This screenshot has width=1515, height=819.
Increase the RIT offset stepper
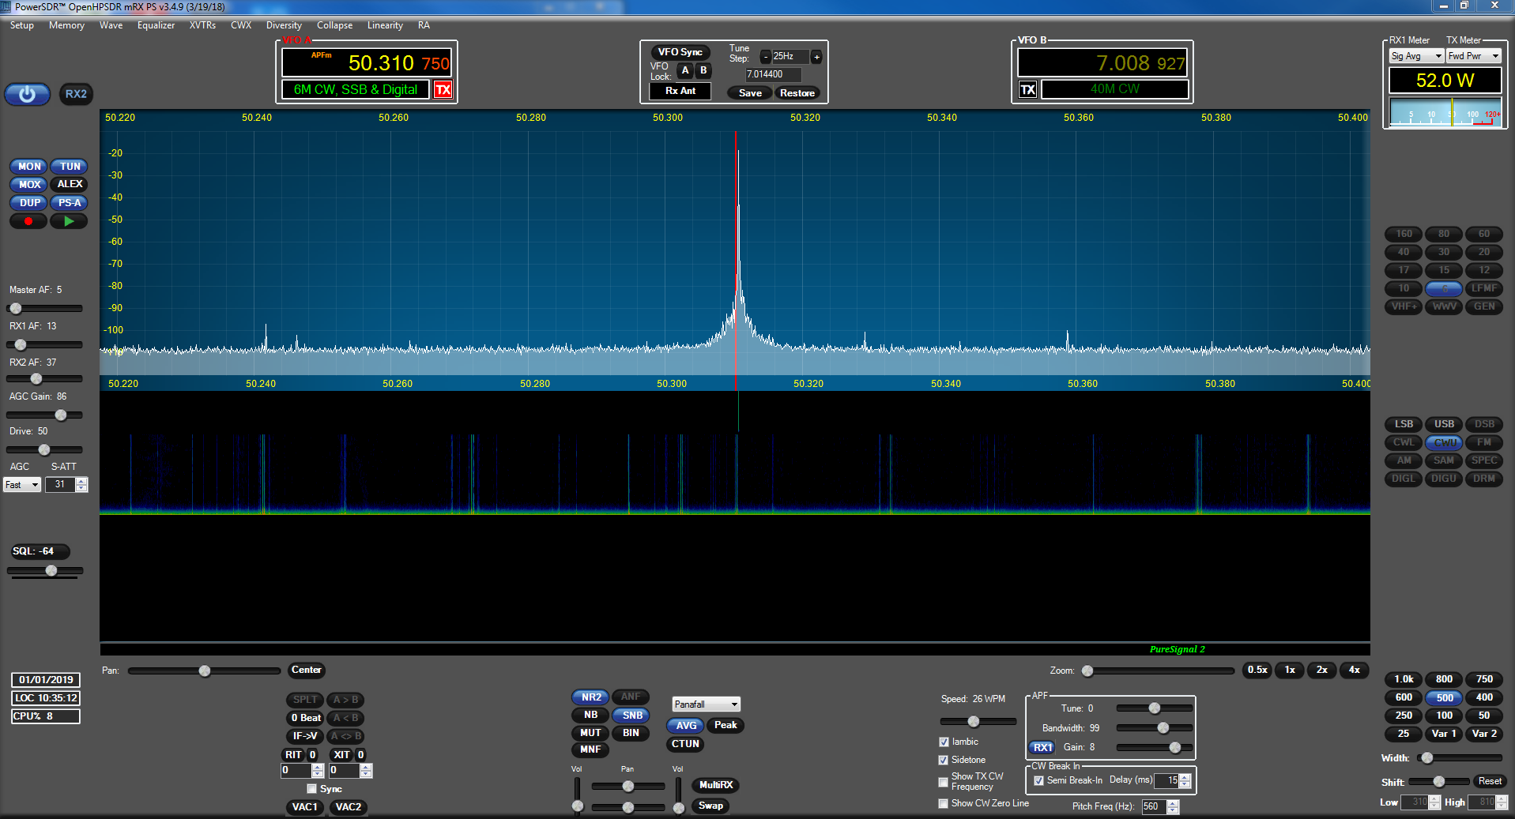(318, 767)
